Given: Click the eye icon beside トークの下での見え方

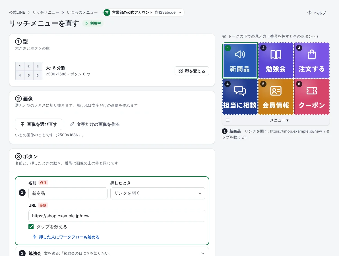Looking at the screenshot, I should (x=224, y=36).
